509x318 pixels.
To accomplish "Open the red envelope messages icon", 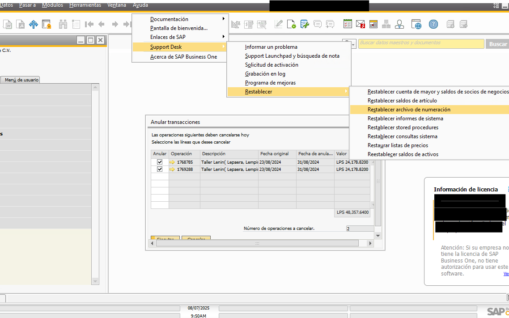I will 361,24.
